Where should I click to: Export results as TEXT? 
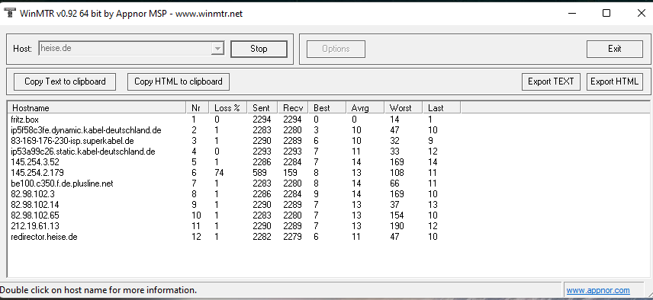tap(551, 81)
